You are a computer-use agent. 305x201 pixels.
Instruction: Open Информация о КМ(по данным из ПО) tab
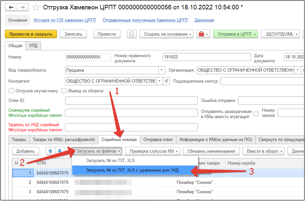pyautogui.click(x=216, y=140)
